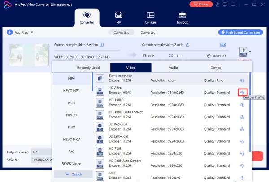The height and width of the screenshot is (182, 269).
Task: Switch to the MV tab
Action: coord(118,18)
